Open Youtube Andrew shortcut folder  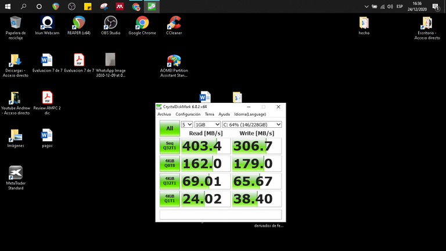click(x=16, y=103)
